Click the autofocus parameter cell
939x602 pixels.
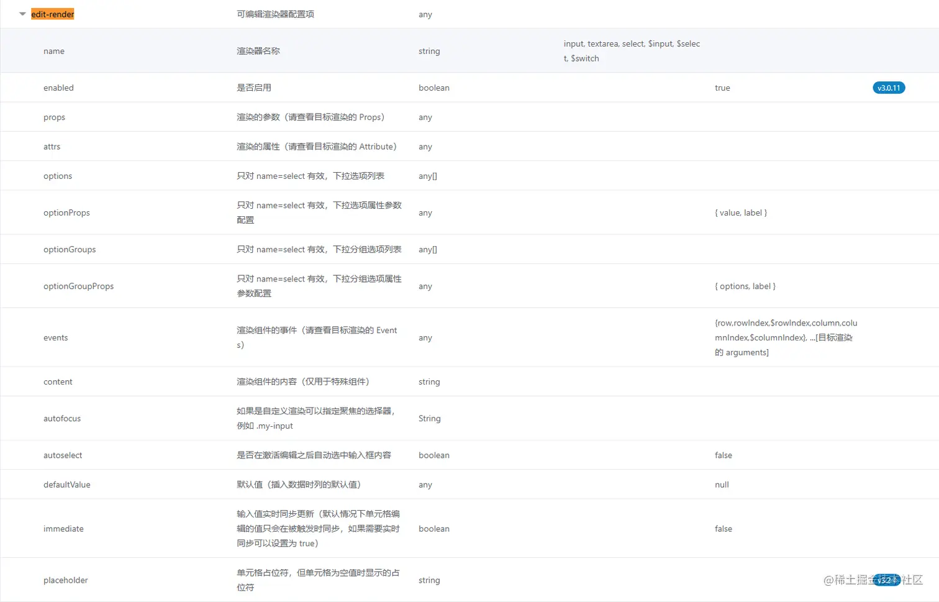(62, 418)
